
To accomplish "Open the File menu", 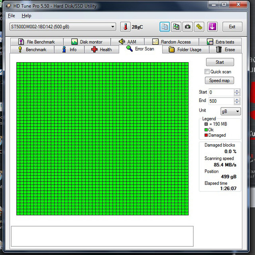I will (12, 16).
